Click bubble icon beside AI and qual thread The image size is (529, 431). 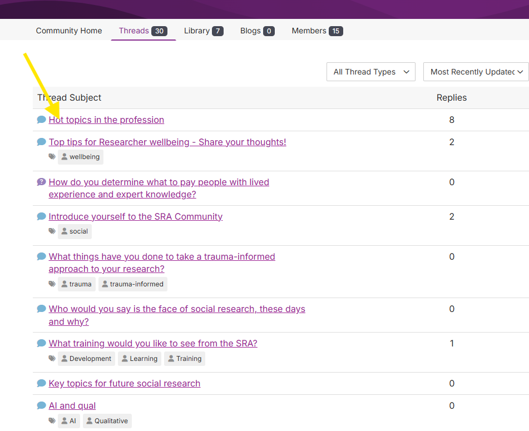(41, 405)
